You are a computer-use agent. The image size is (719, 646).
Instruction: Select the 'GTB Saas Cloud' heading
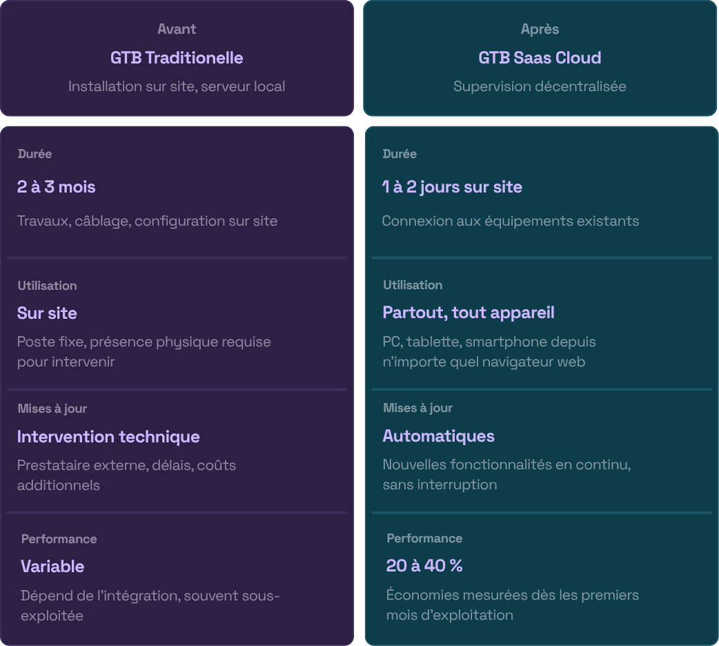coord(540,58)
